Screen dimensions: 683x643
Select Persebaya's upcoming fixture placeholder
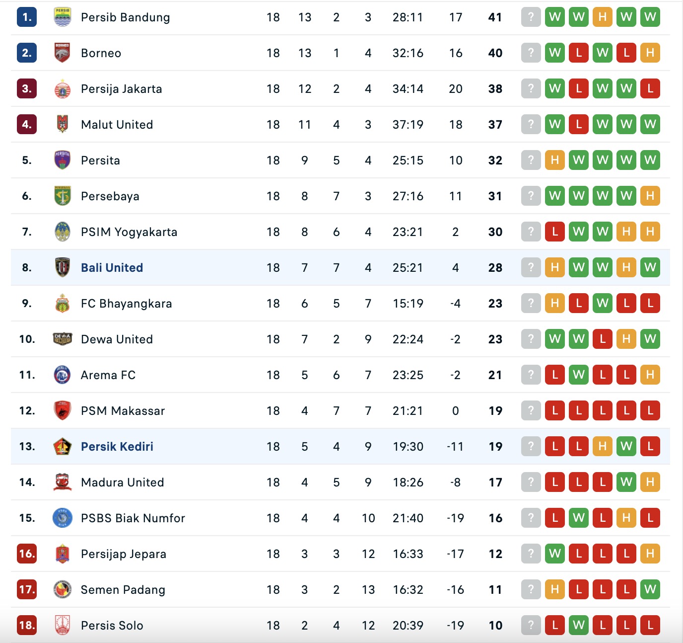point(531,196)
